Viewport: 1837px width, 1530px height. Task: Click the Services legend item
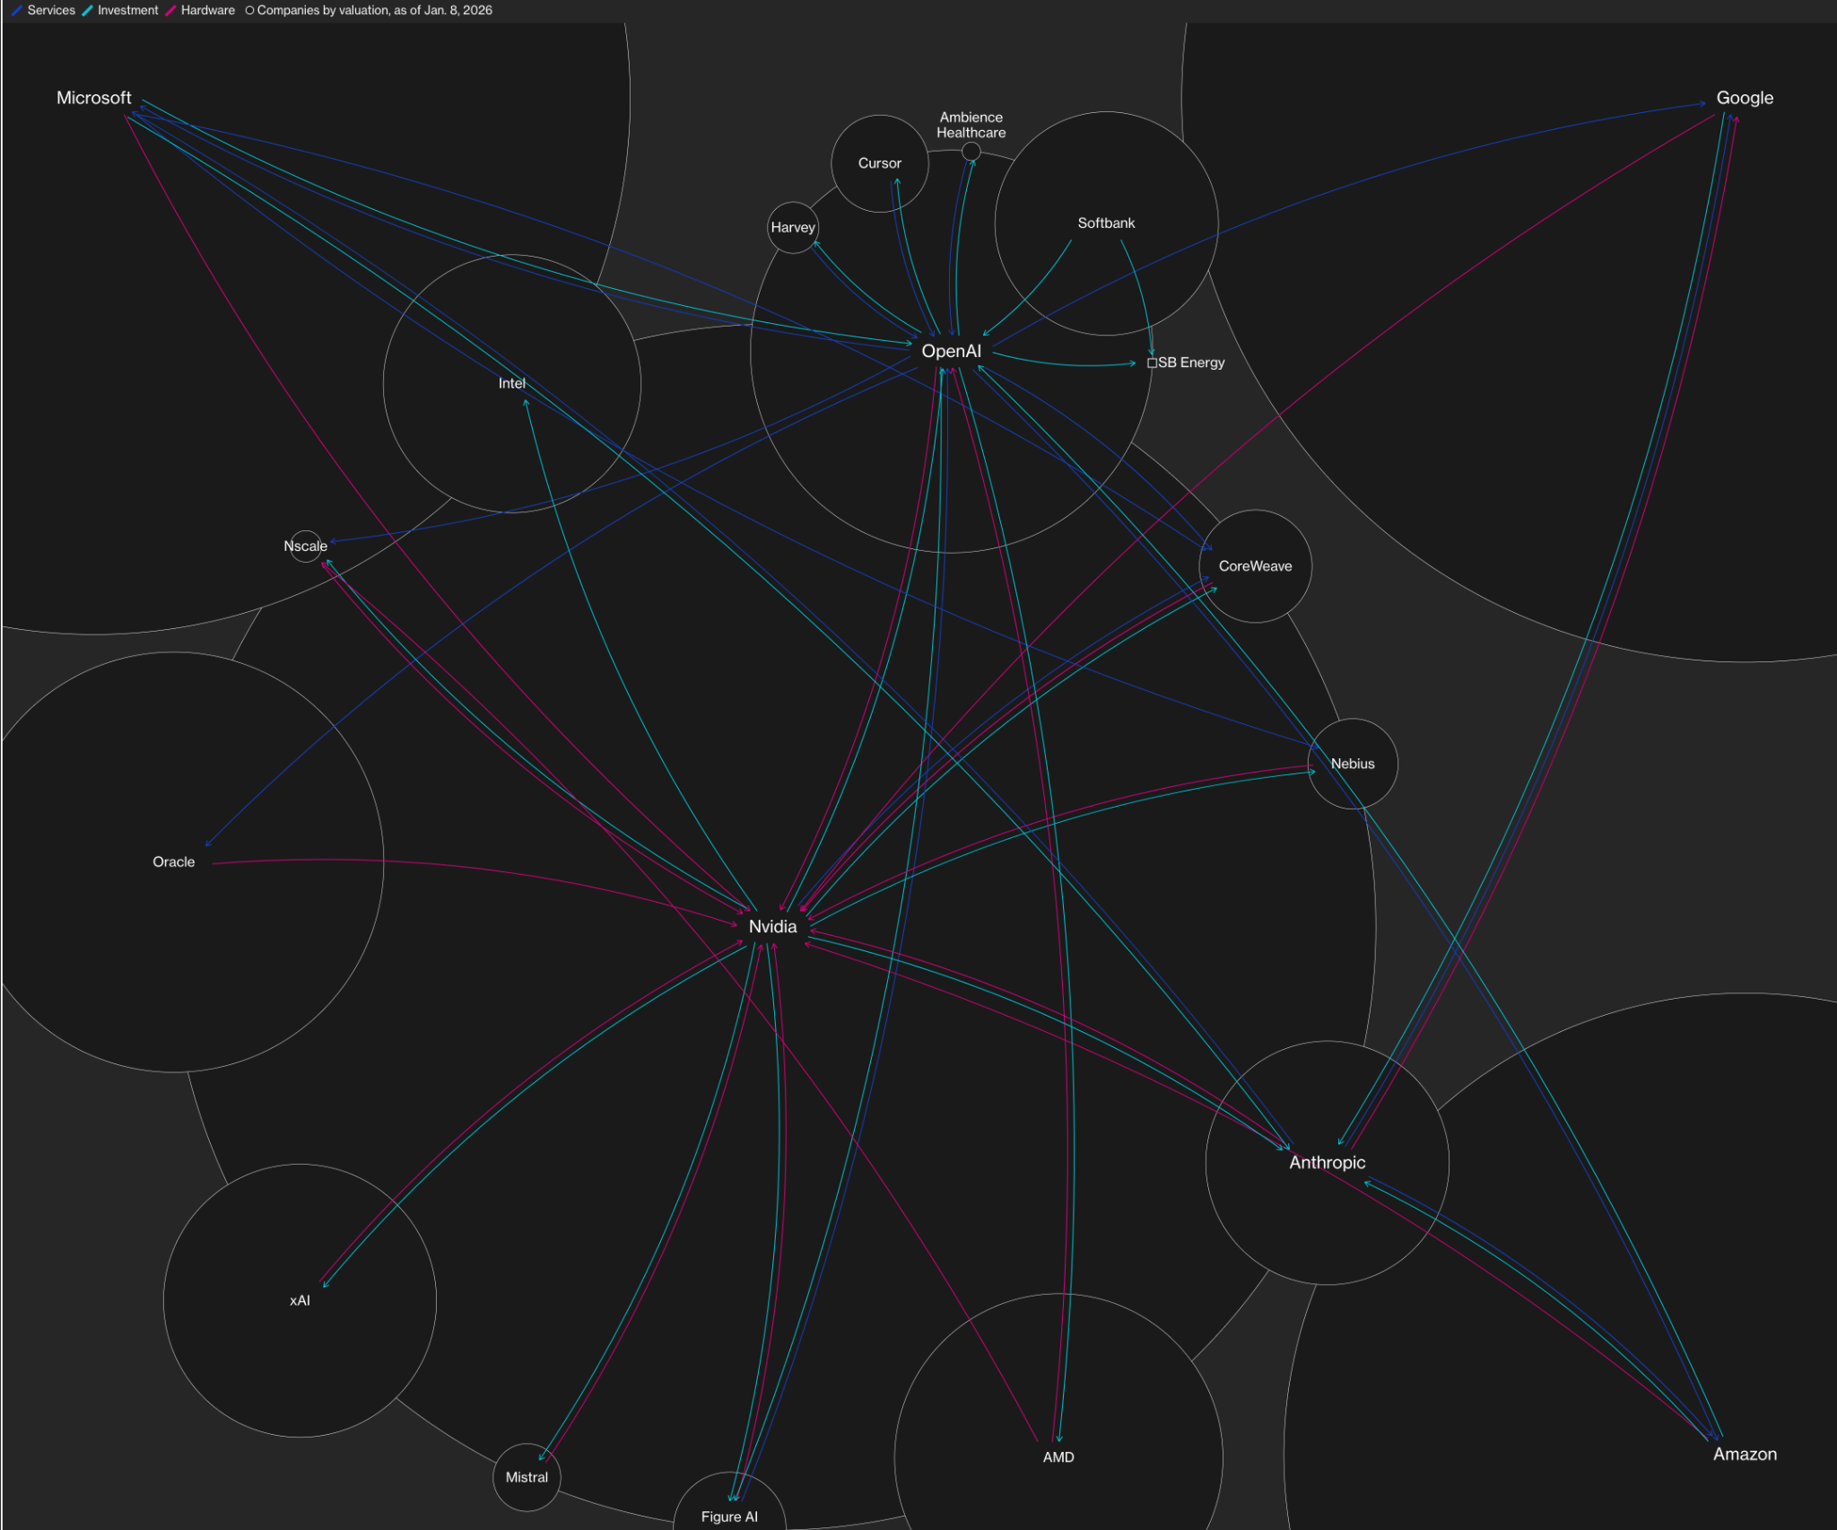(x=43, y=10)
